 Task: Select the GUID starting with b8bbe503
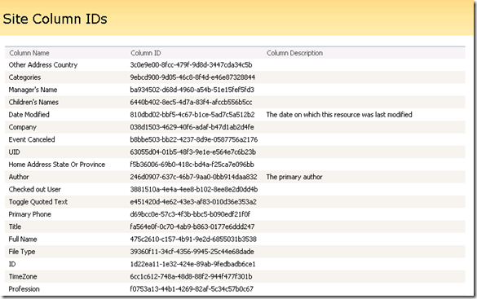(194, 139)
